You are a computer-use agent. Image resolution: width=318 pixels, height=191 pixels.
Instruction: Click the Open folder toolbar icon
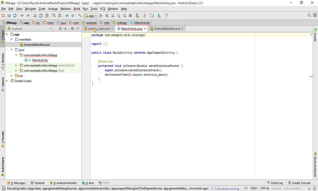(x=3, y=16)
